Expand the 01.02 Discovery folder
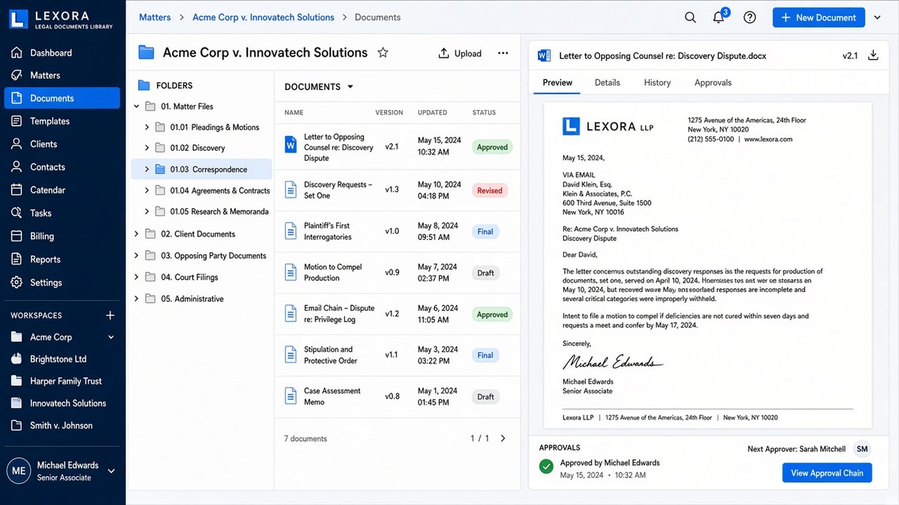The width and height of the screenshot is (899, 505). pyautogui.click(x=146, y=148)
